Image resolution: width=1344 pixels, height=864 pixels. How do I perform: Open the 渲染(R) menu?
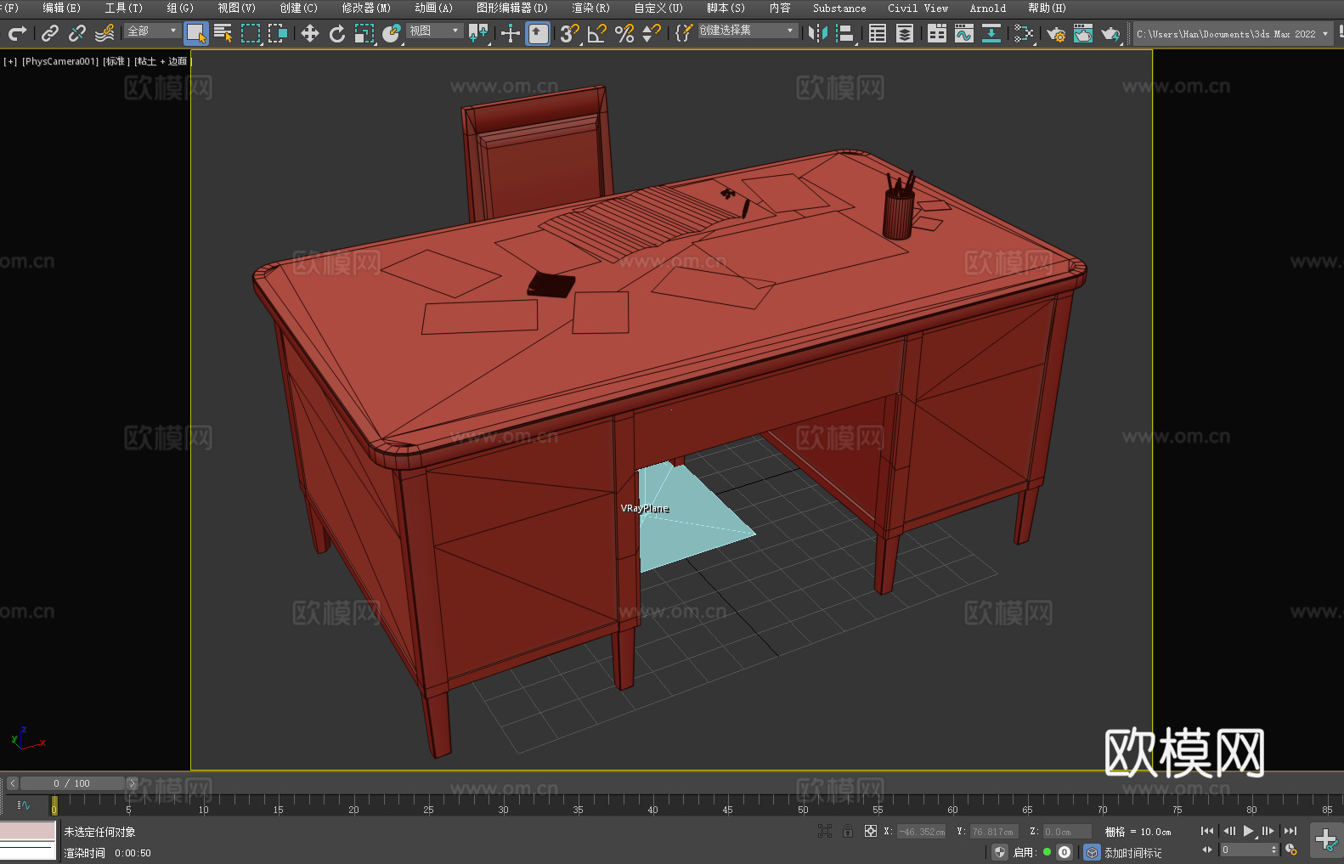[590, 8]
